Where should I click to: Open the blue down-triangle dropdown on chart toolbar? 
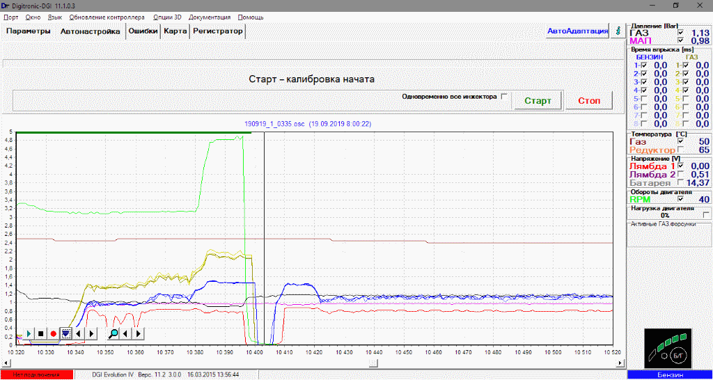(x=65, y=333)
